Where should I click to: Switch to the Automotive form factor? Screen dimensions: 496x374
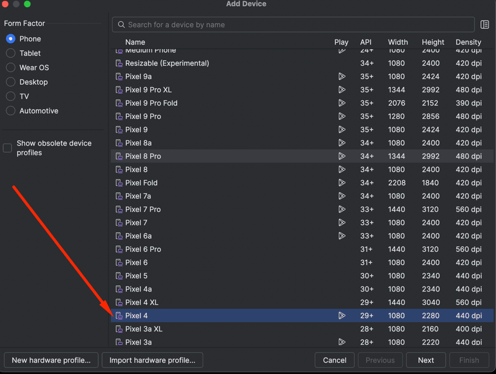[x=10, y=111]
